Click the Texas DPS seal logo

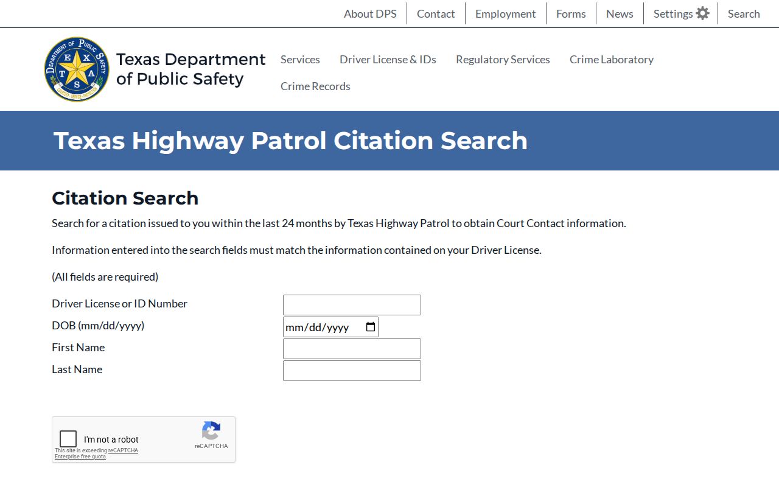pyautogui.click(x=77, y=69)
